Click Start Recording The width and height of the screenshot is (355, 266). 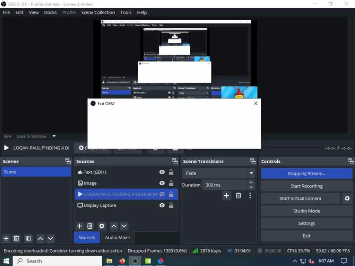pos(306,186)
